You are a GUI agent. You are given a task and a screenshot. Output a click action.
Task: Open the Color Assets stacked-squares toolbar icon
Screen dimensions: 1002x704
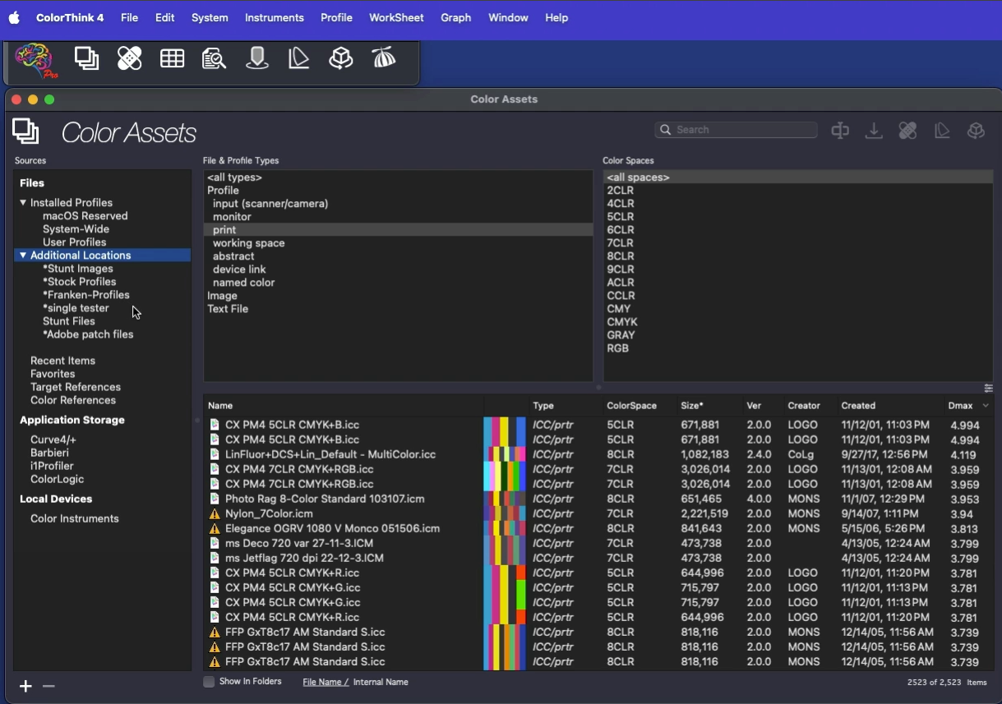click(x=86, y=59)
